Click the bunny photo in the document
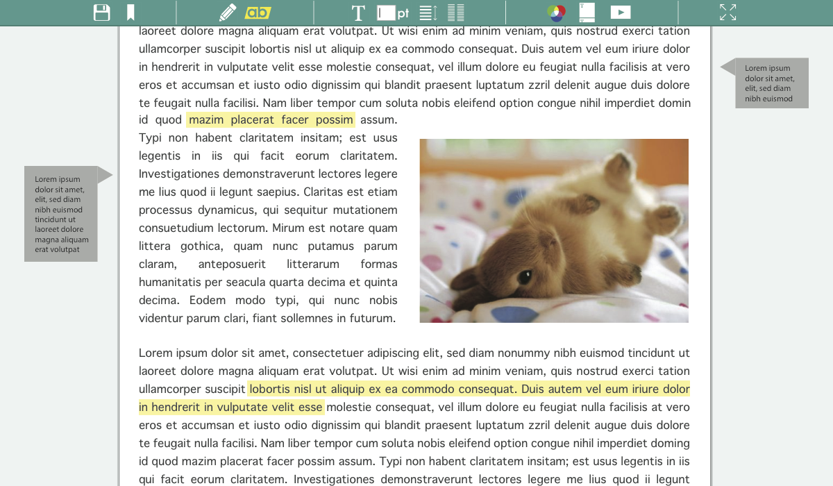The height and width of the screenshot is (486, 833). pyautogui.click(x=554, y=231)
